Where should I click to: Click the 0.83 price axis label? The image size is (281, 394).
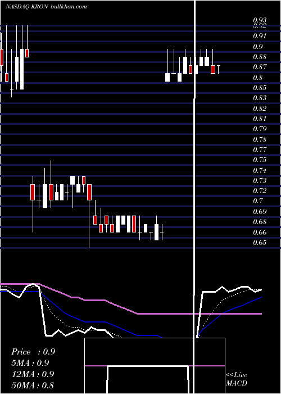[x=260, y=98]
